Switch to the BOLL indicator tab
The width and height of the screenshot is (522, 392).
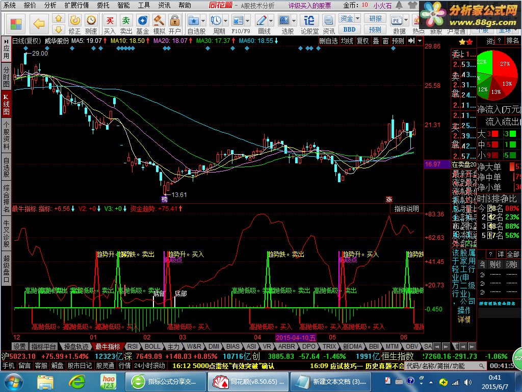coord(153,347)
